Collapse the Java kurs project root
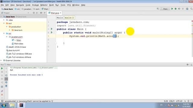This screenshot has width=193, height=108. [1, 16]
